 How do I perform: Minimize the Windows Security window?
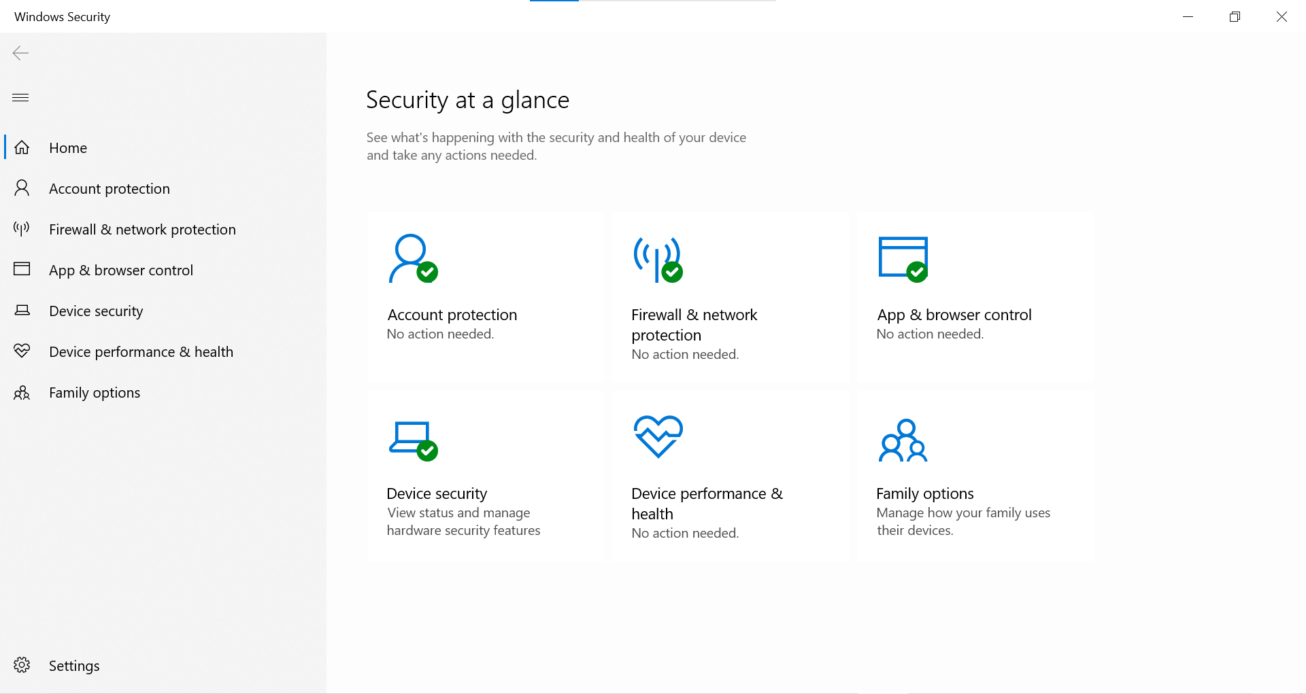(x=1188, y=16)
